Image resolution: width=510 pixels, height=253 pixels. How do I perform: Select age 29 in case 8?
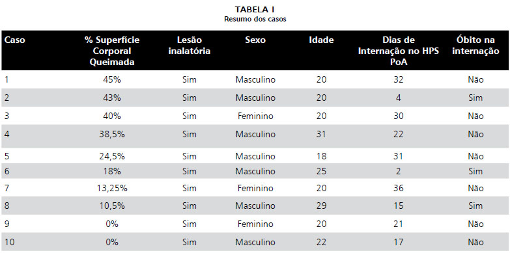pos(321,206)
